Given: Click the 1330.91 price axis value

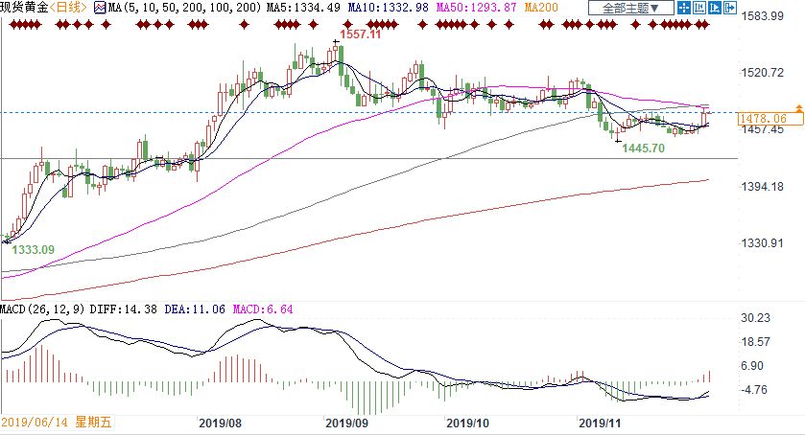Looking at the screenshot, I should [763, 242].
